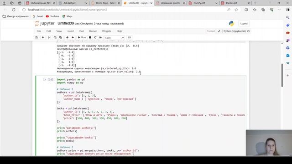Rename the notebook title Untitled39

click(x=66, y=23)
